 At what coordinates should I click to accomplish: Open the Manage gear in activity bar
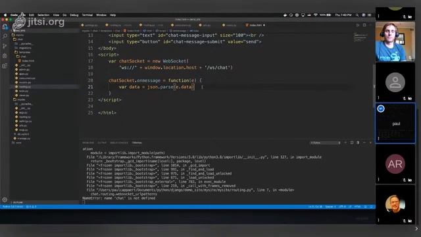point(5,199)
